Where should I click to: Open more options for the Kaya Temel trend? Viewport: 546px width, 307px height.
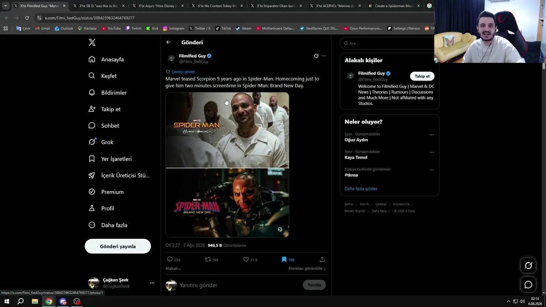(x=432, y=152)
